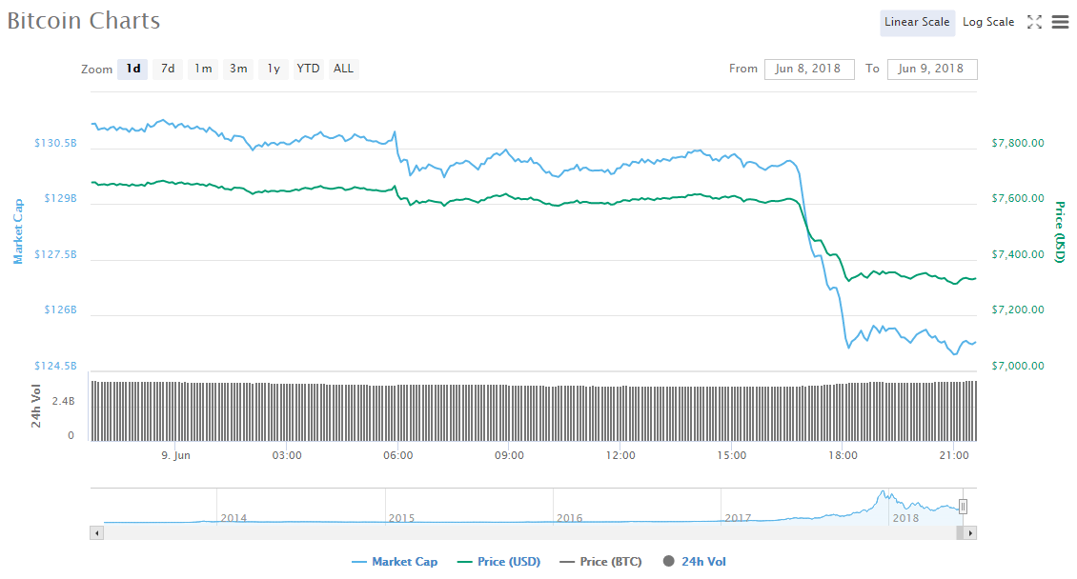Expand the chart to fullscreen view
The height and width of the screenshot is (579, 1077).
(x=1034, y=22)
